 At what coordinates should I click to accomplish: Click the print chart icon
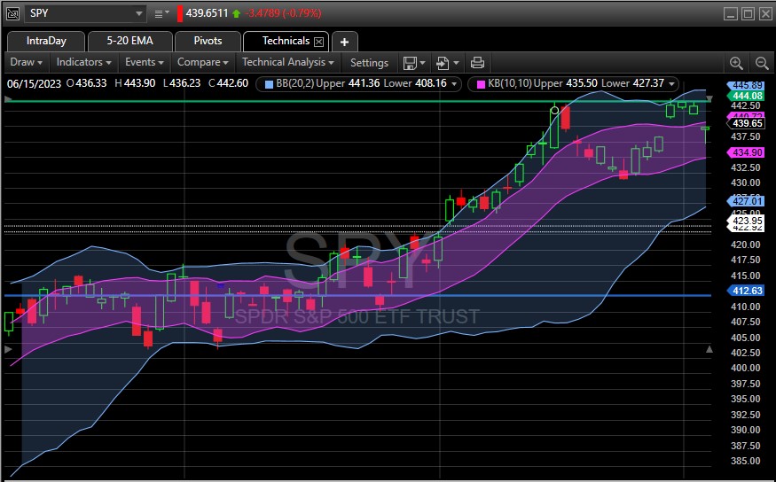(x=477, y=63)
